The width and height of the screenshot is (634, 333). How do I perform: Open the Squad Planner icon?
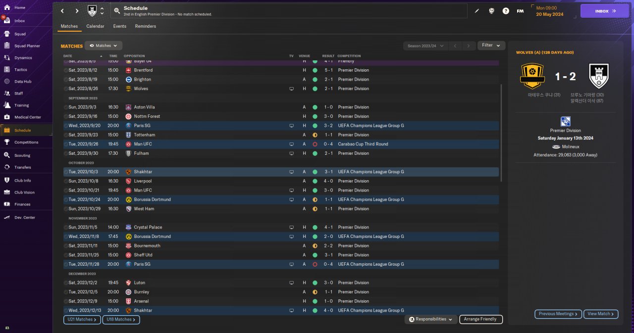[7, 46]
